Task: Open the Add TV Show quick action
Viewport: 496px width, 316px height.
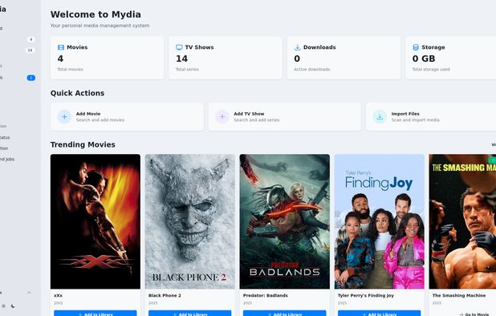Action: point(285,116)
